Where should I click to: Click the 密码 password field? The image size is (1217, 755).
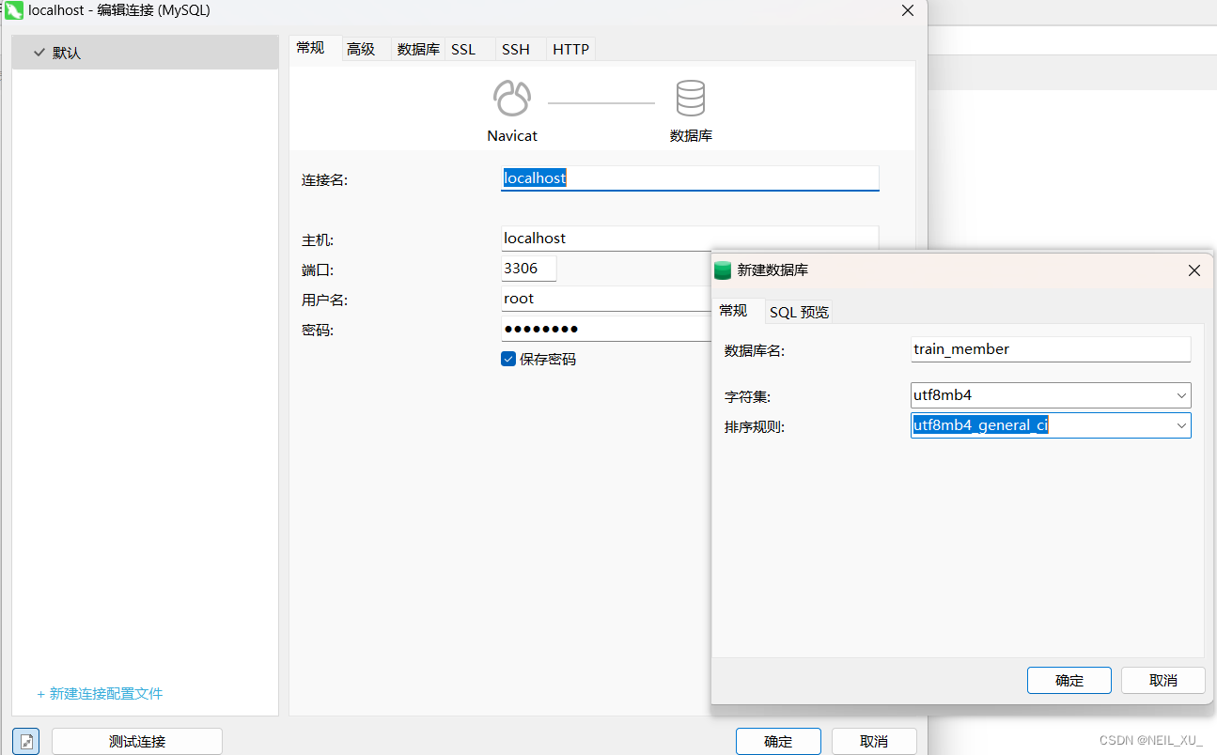[606, 329]
